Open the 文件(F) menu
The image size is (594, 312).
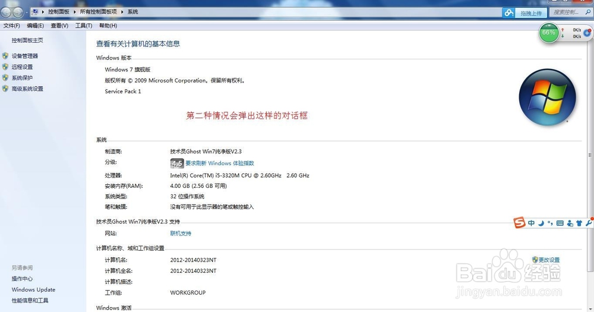(11, 26)
